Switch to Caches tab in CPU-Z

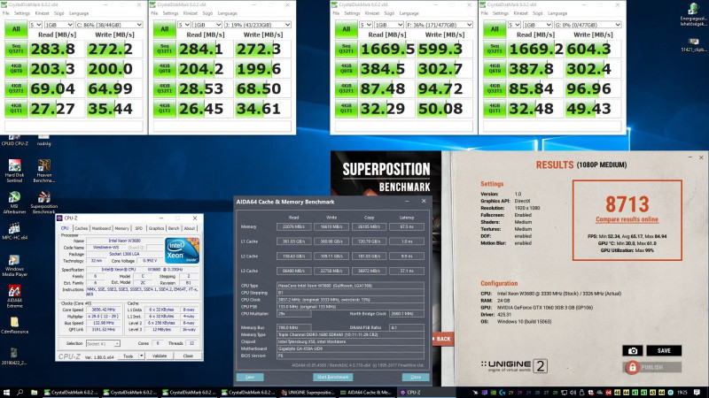point(81,228)
